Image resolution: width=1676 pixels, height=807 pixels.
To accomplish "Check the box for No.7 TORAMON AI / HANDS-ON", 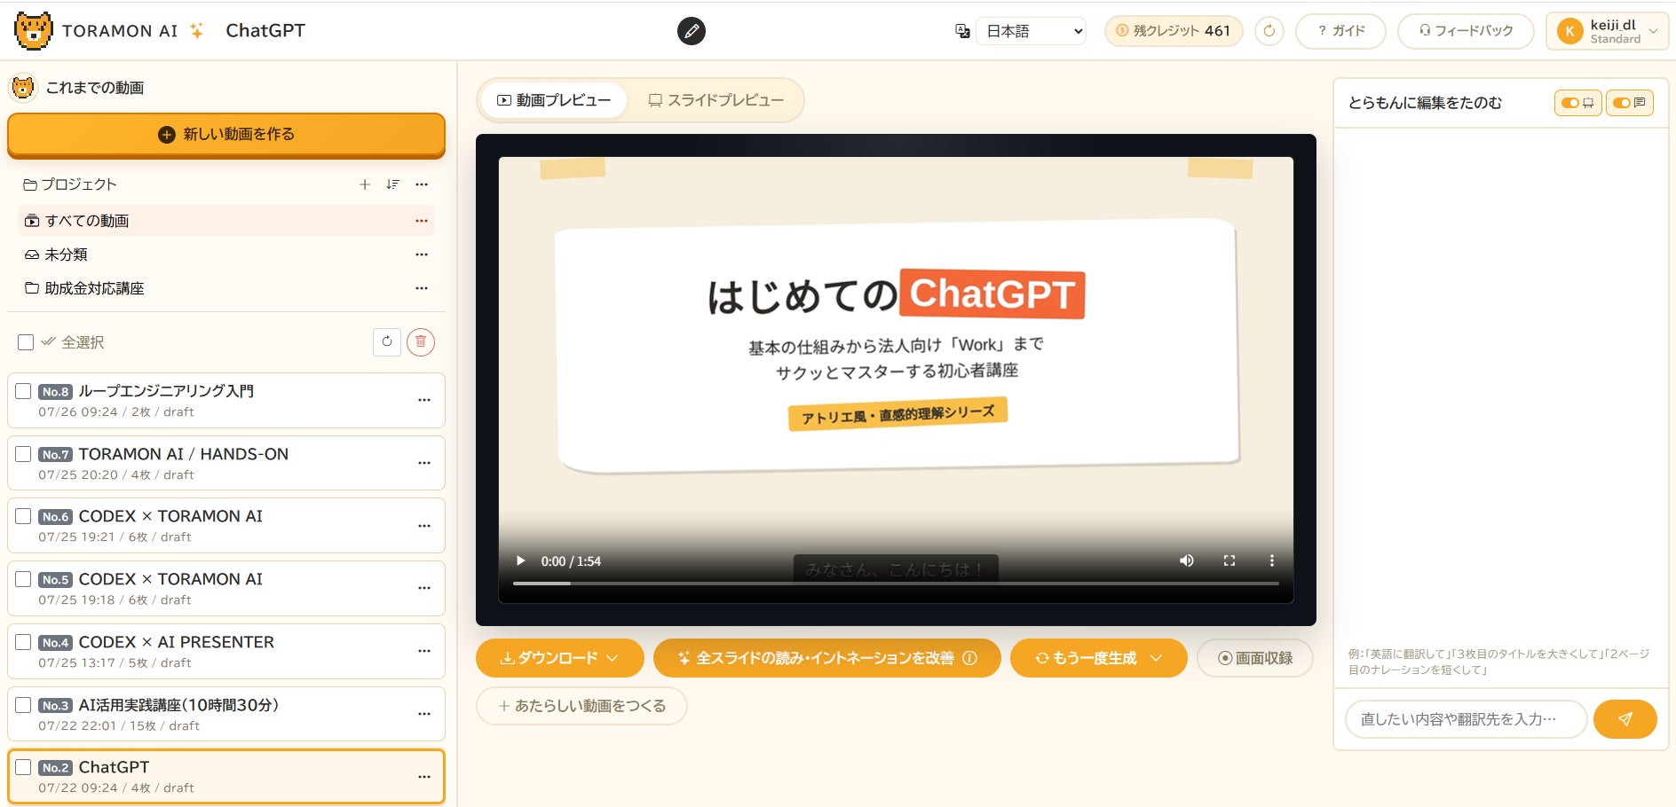I will (23, 454).
